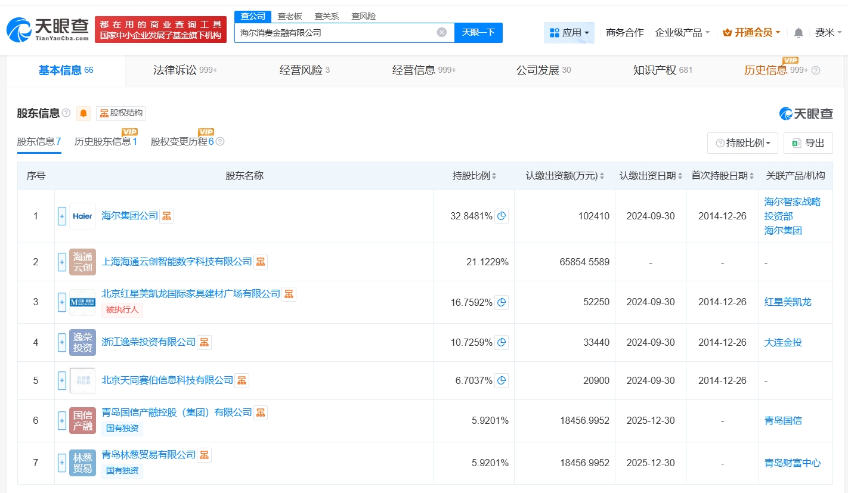The width and height of the screenshot is (848, 493).
Task: Select the 历史股东信息 sub-tab
Action: click(106, 142)
